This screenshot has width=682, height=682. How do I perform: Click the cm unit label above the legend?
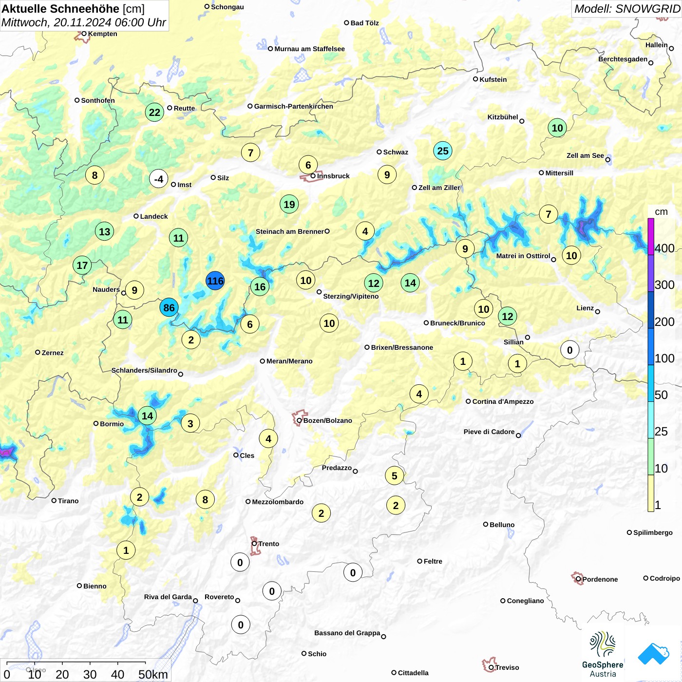(661, 211)
